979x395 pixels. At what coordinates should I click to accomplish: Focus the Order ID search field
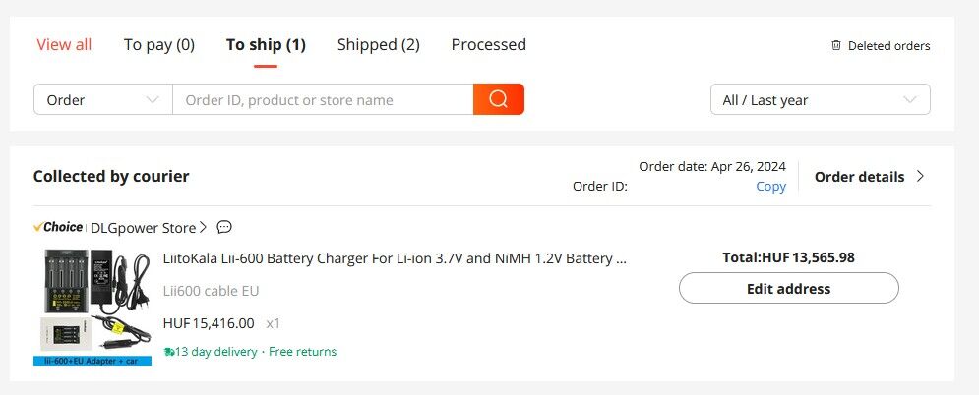(323, 99)
